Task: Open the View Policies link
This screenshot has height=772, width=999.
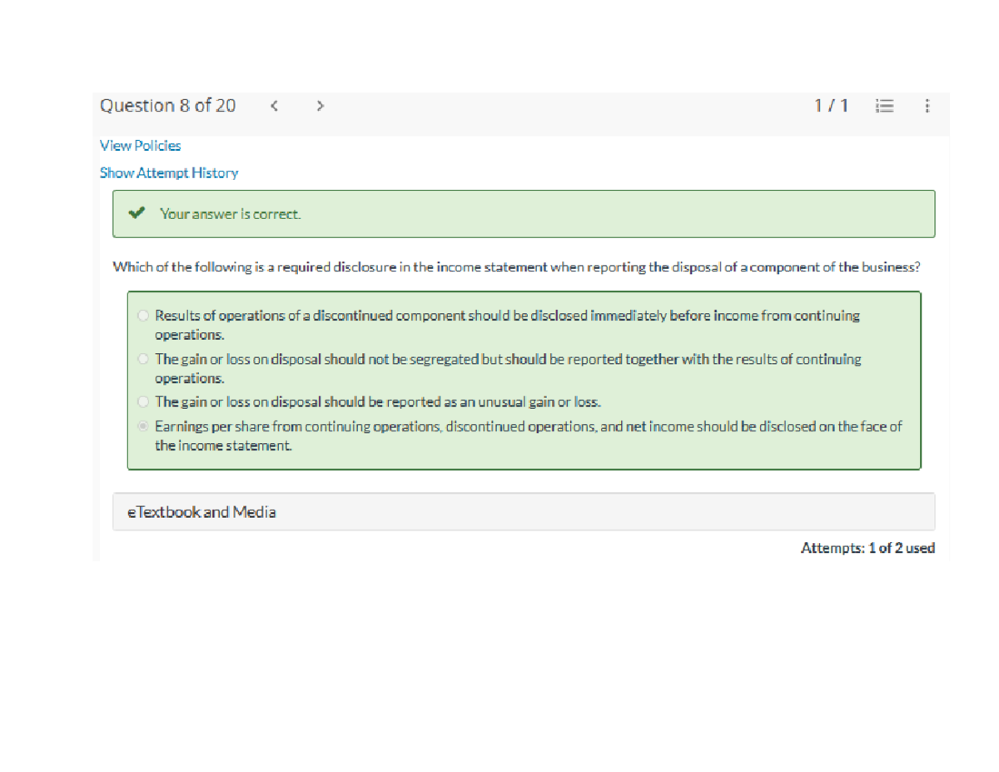Action: [x=140, y=145]
